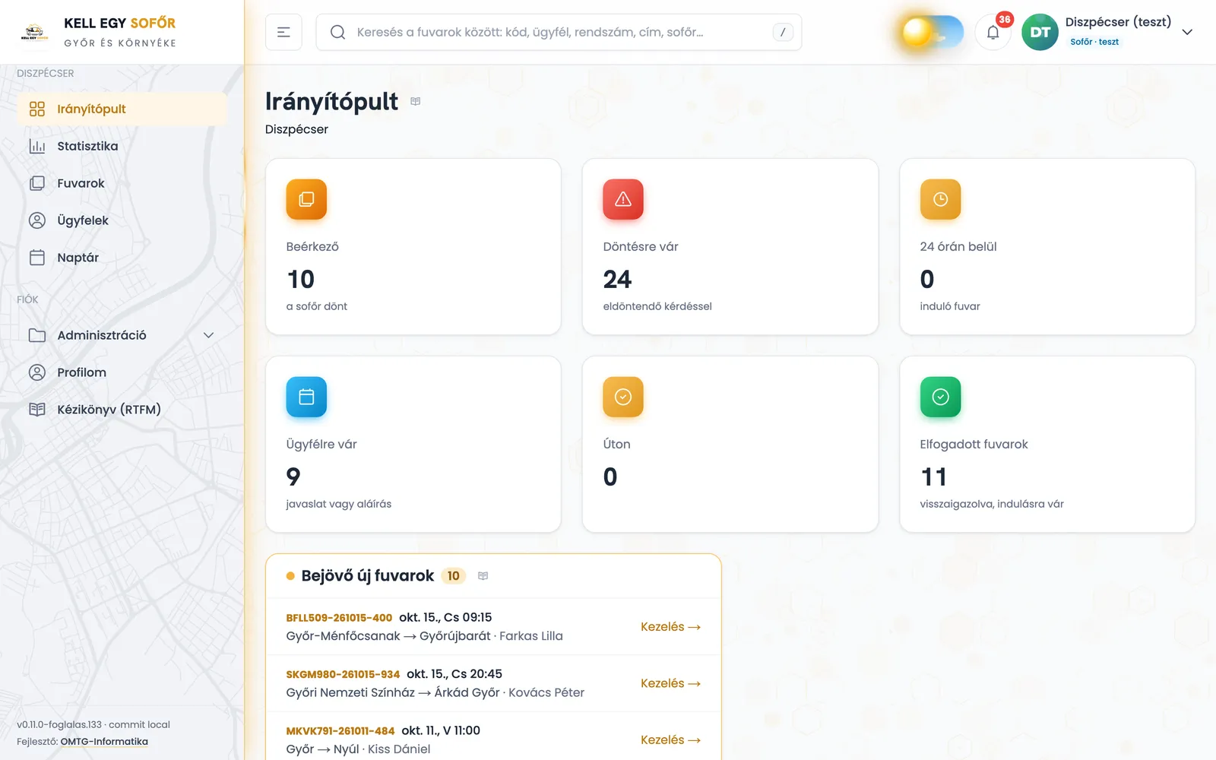Screen dimensions: 1216x760
Task: Click the Sofőr · teszt role badge
Action: pyautogui.click(x=1094, y=42)
